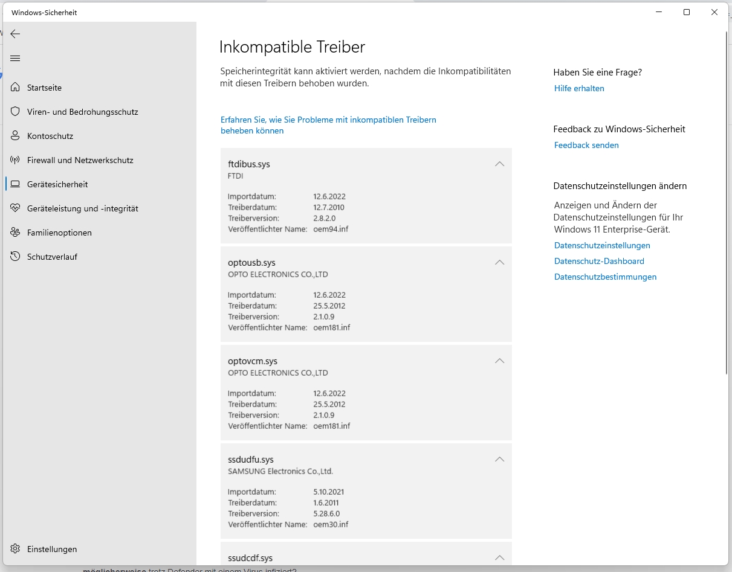
Task: Maximize the Windows-Sicherheit window
Action: (687, 12)
